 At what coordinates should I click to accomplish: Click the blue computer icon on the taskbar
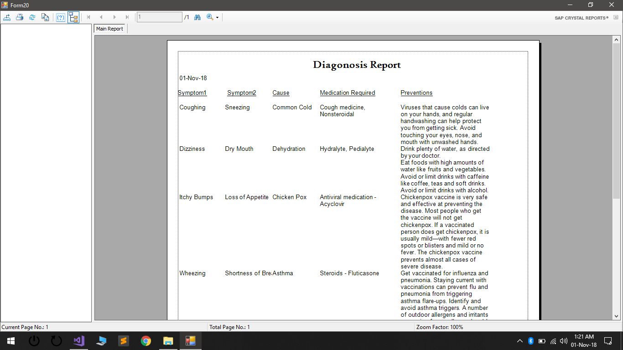101,341
